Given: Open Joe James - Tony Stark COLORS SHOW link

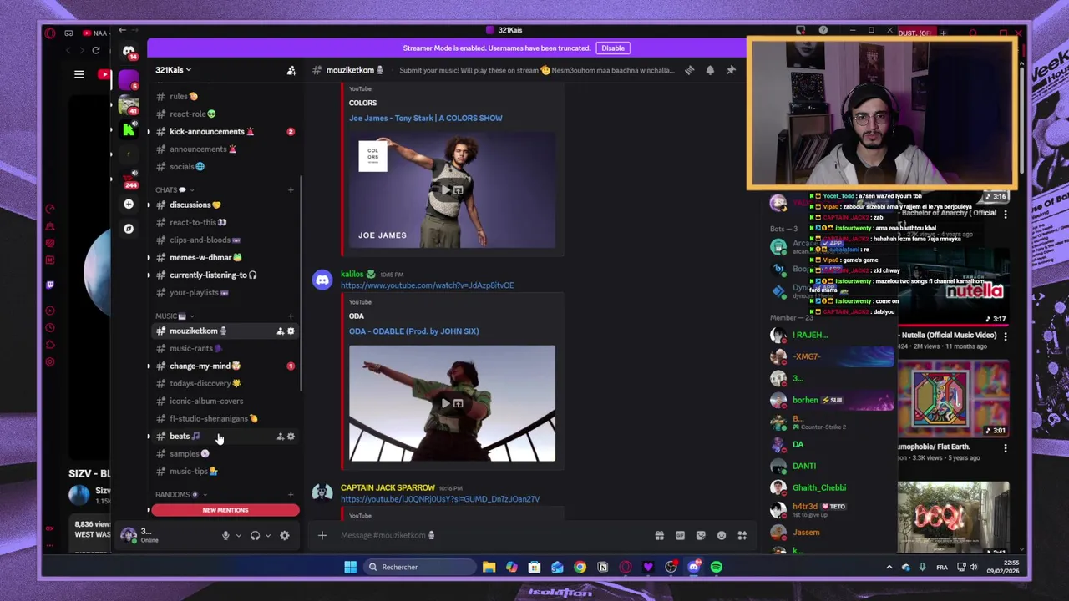Looking at the screenshot, I should 426,118.
